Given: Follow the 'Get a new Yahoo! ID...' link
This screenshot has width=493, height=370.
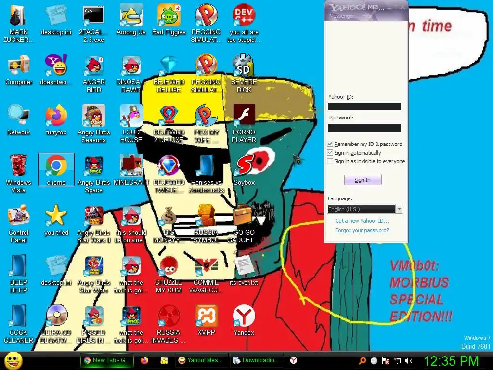Looking at the screenshot, I should 362,221.
